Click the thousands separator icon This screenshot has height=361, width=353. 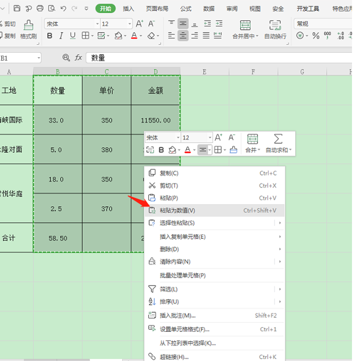click(327, 36)
